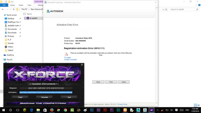
Task: Open Adobe Audition from the taskbar
Action: (118, 110)
